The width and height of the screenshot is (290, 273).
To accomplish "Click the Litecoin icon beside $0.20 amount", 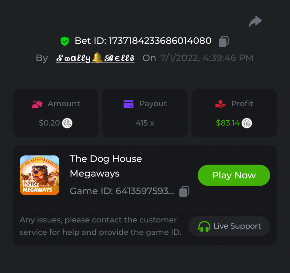I will click(x=67, y=123).
